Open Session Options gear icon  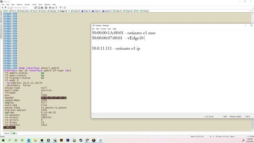click(x=50, y=8)
